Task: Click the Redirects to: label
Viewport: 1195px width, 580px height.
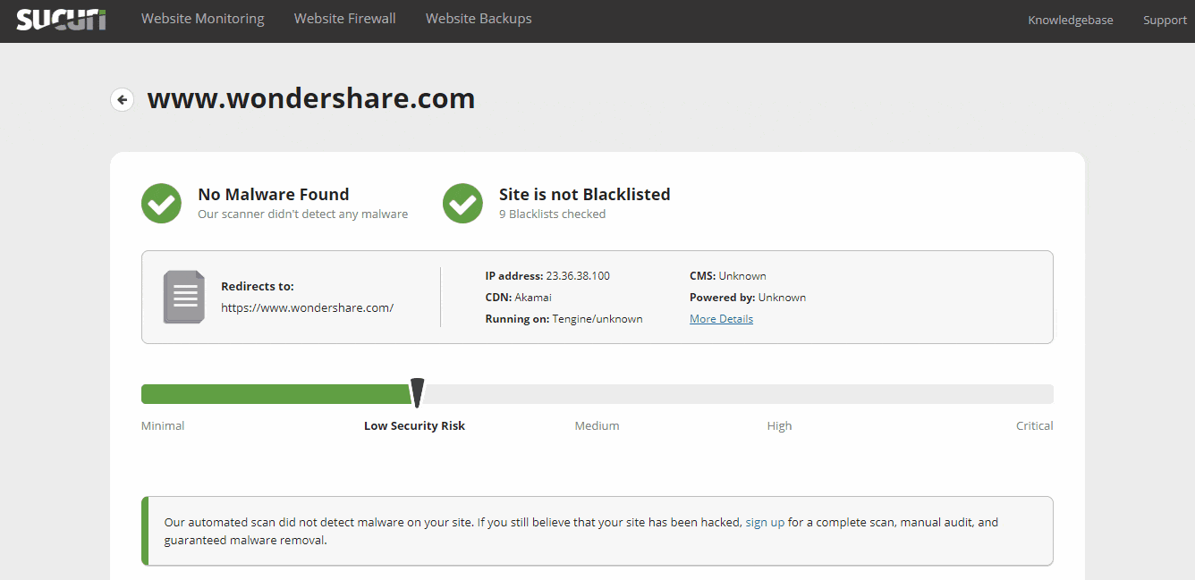Action: [x=258, y=287]
